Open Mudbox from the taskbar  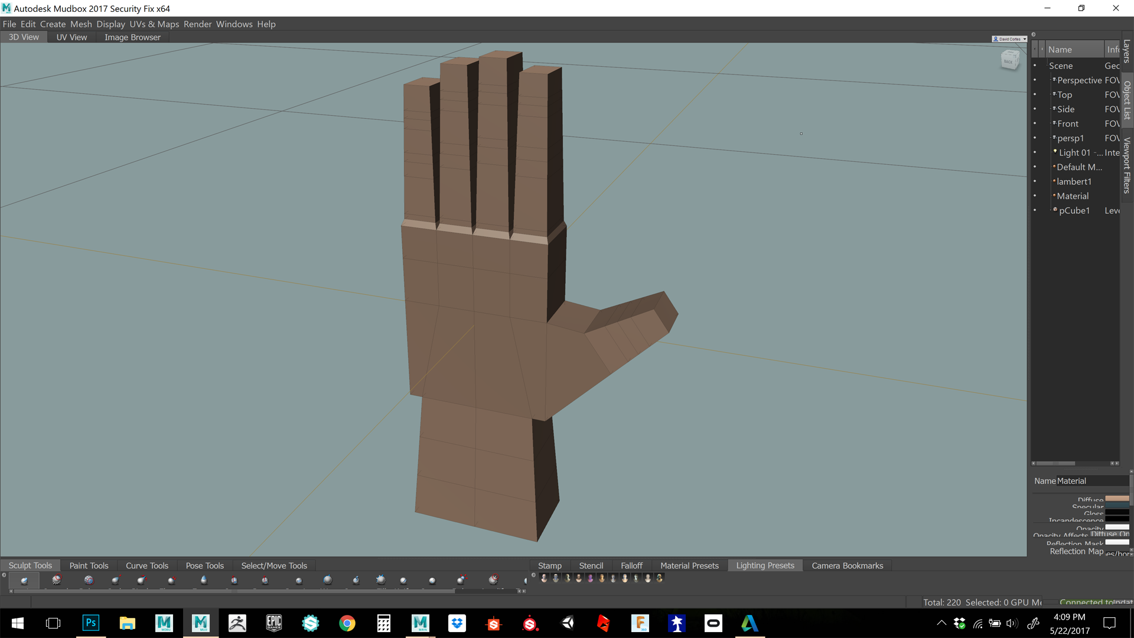(x=201, y=623)
